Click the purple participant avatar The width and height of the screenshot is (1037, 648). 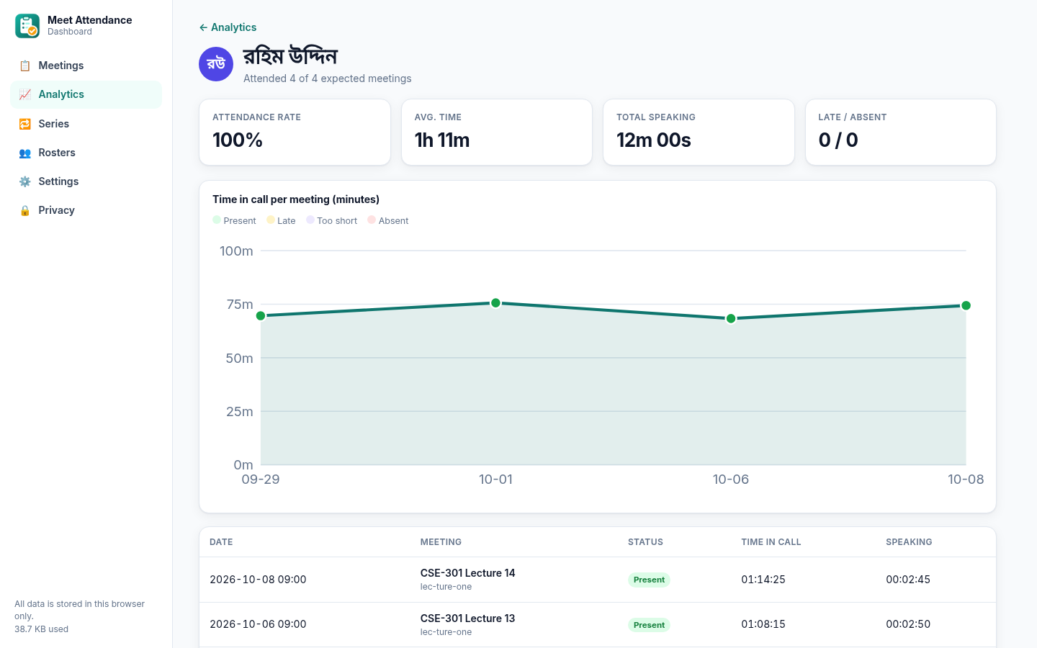tap(216, 64)
